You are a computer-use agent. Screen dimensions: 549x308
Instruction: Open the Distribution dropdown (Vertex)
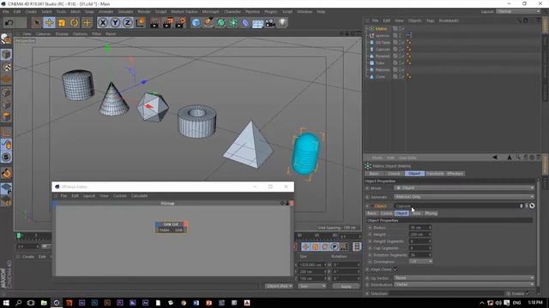pyautogui.click(x=464, y=285)
